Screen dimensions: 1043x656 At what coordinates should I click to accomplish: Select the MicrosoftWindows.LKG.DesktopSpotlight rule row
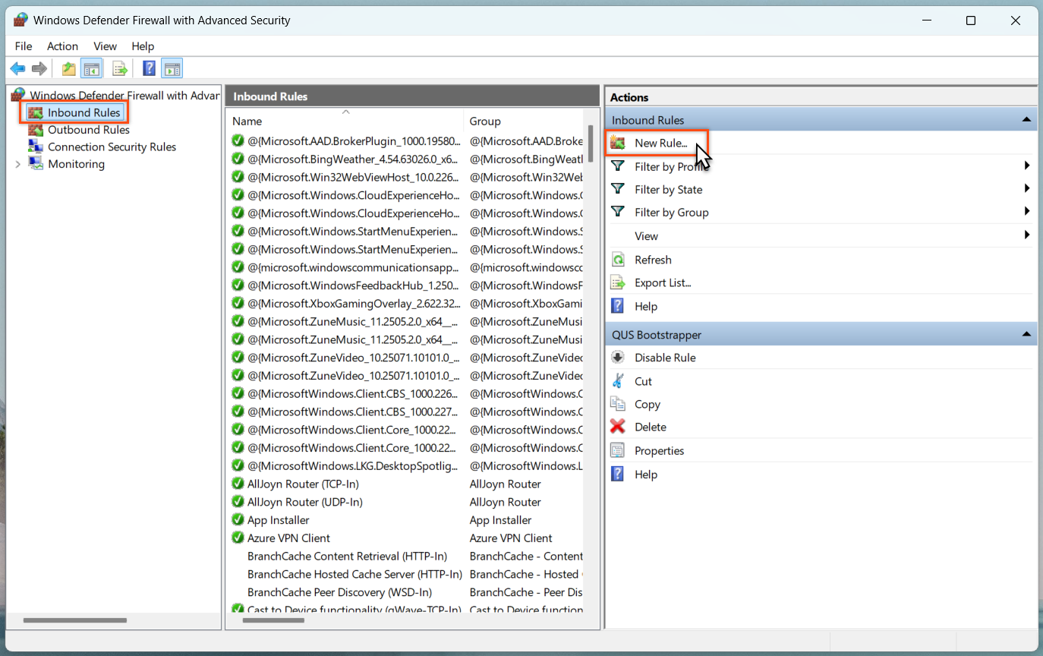click(406, 465)
